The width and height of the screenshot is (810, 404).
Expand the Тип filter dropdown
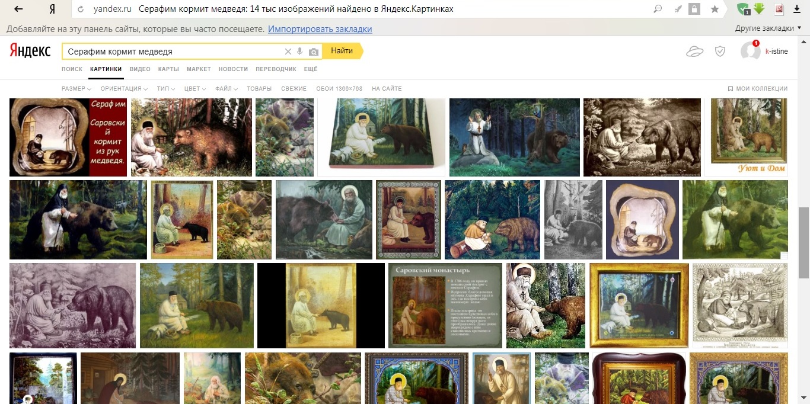coord(166,89)
